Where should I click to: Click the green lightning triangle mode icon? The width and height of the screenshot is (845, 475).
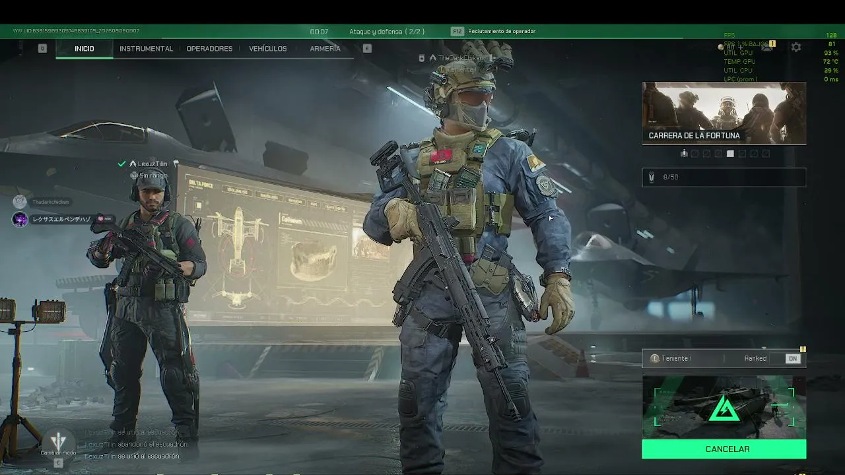point(724,409)
